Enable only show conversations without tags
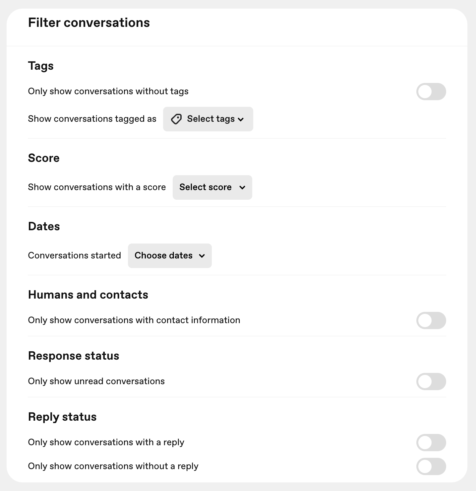476x491 pixels. click(x=431, y=92)
